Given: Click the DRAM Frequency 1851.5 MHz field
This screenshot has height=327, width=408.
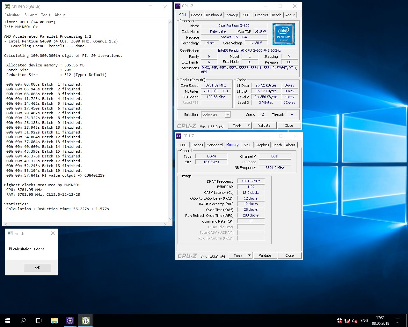Looking at the screenshot, I should pos(251,181).
